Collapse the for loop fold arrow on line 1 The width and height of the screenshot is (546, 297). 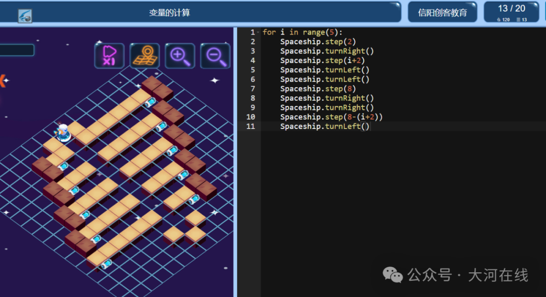coord(258,32)
